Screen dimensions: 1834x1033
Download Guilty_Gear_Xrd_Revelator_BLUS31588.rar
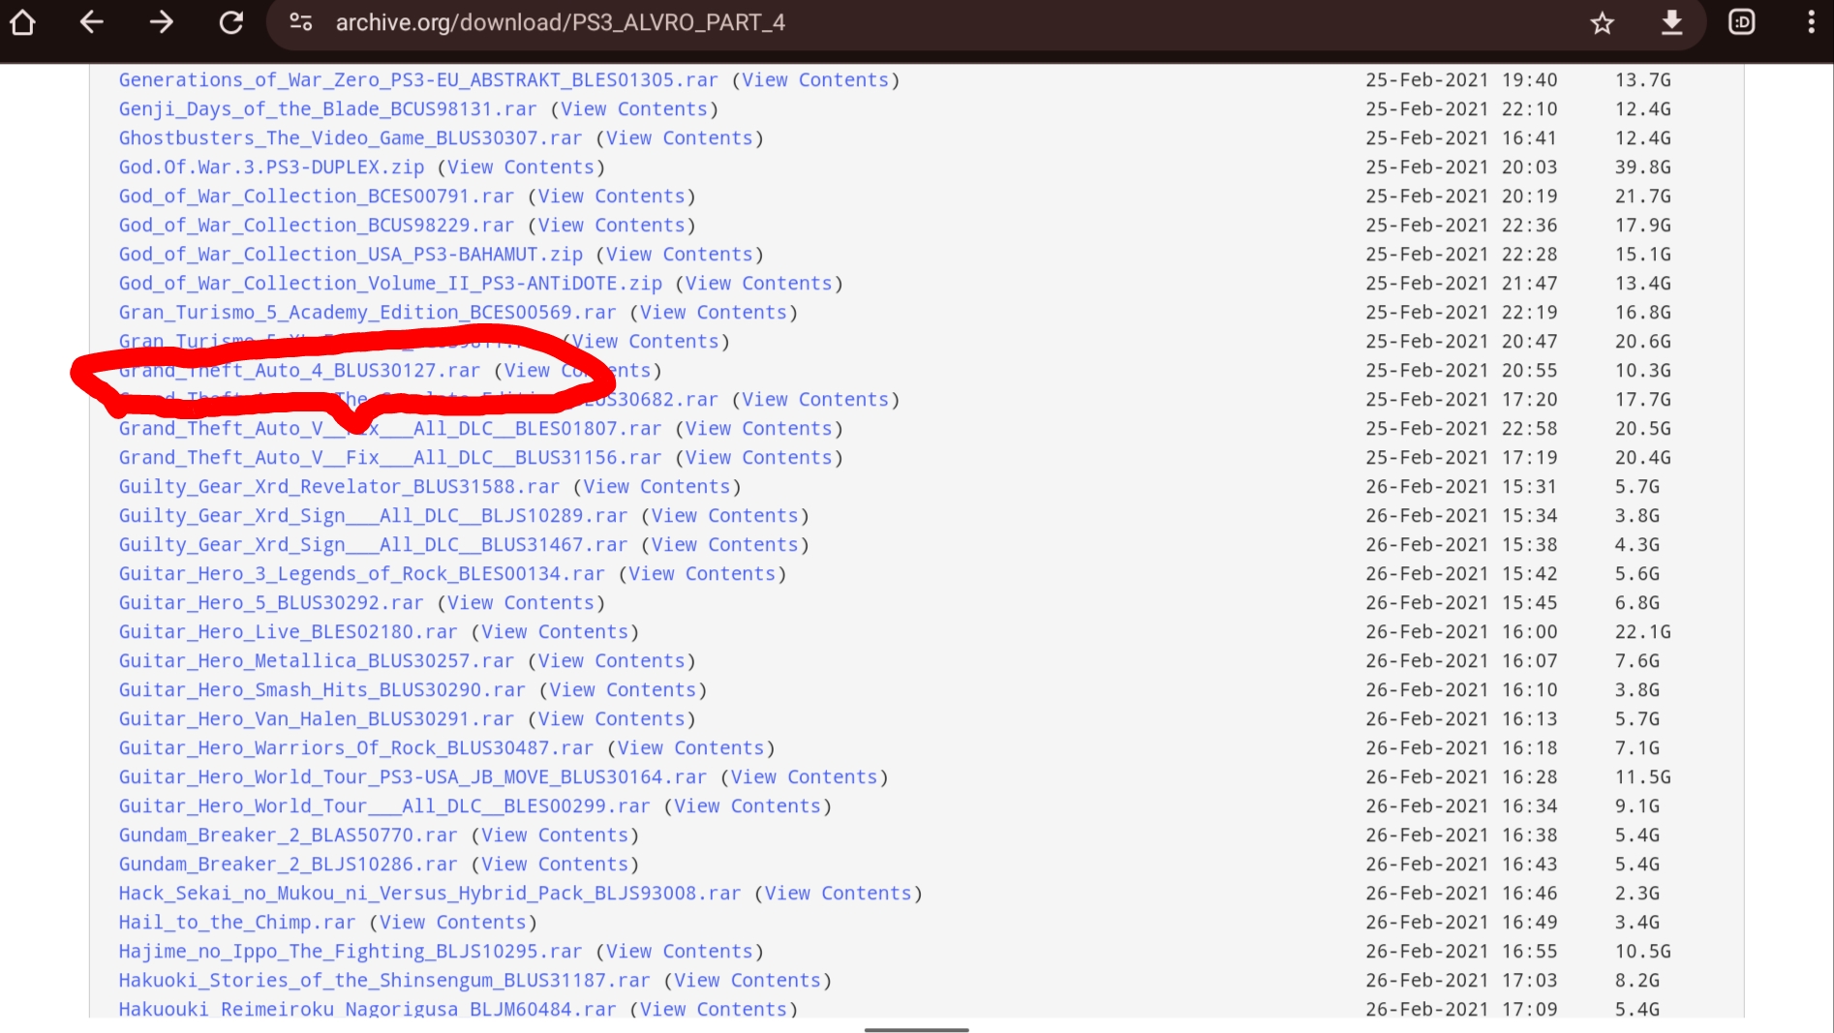point(339,487)
